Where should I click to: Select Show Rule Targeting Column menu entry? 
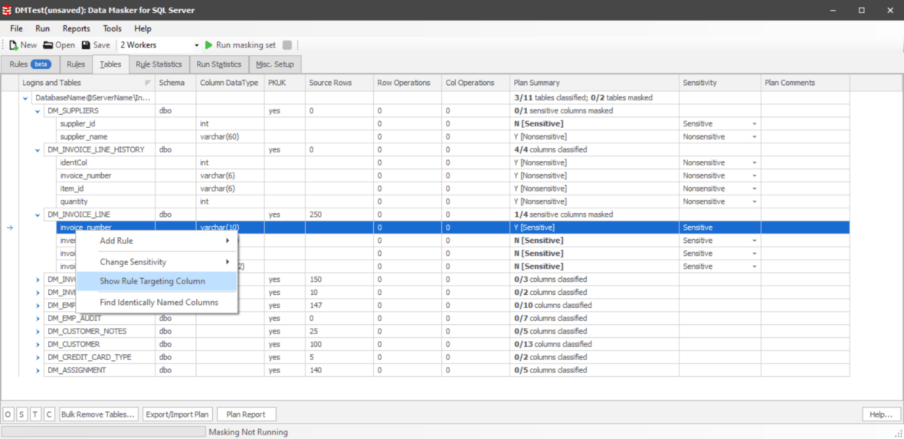coord(153,281)
